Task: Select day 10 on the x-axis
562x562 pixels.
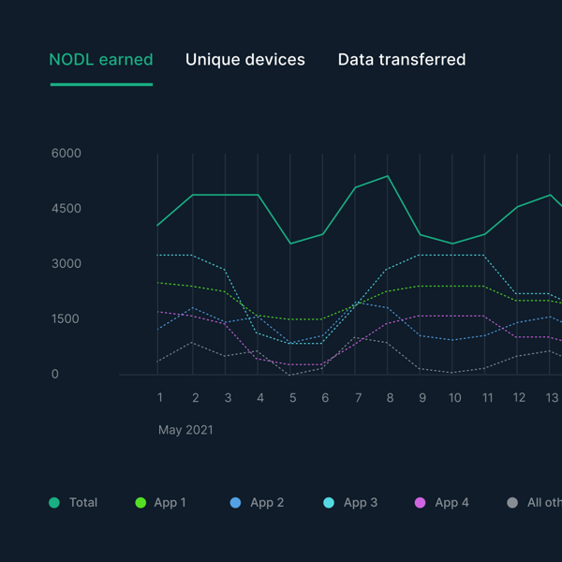Action: [x=454, y=398]
